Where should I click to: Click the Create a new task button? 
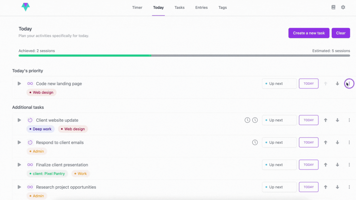tap(309, 33)
